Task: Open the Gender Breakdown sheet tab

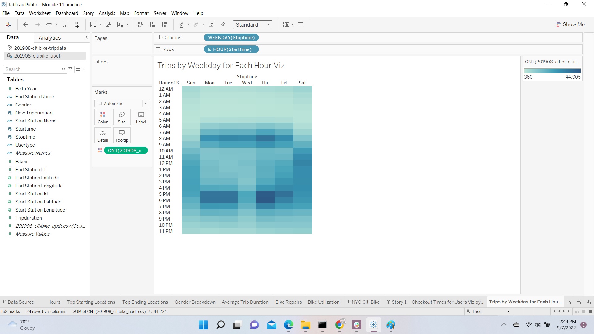Action: point(195,302)
